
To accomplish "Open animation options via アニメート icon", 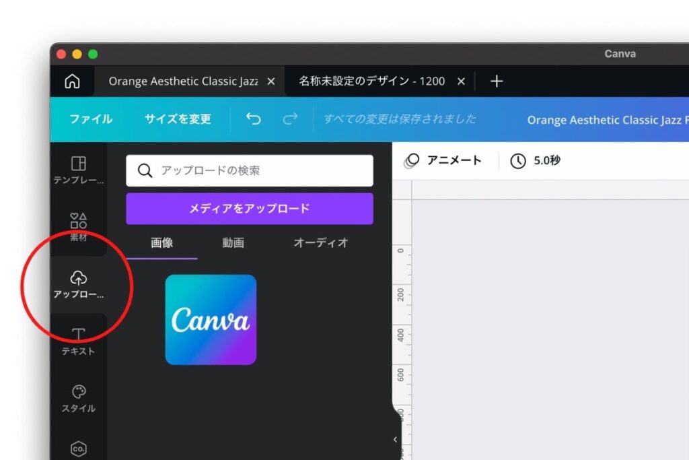I will pyautogui.click(x=411, y=161).
